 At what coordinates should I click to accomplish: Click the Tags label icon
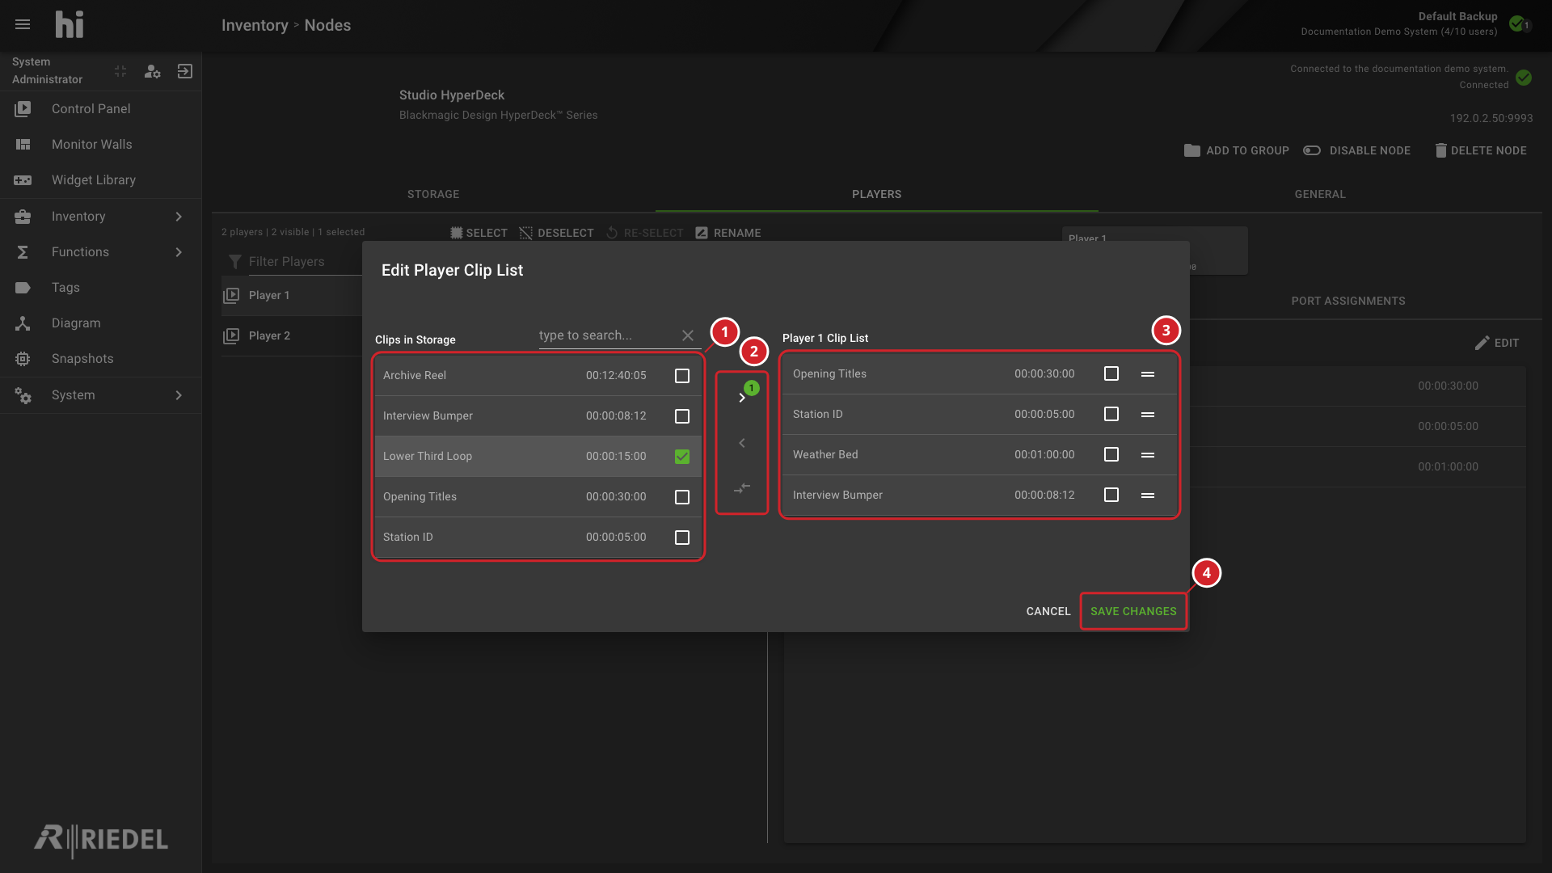click(23, 287)
